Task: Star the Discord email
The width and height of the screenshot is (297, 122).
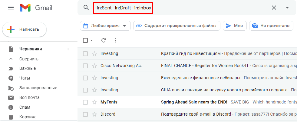Action: (x=94, y=114)
